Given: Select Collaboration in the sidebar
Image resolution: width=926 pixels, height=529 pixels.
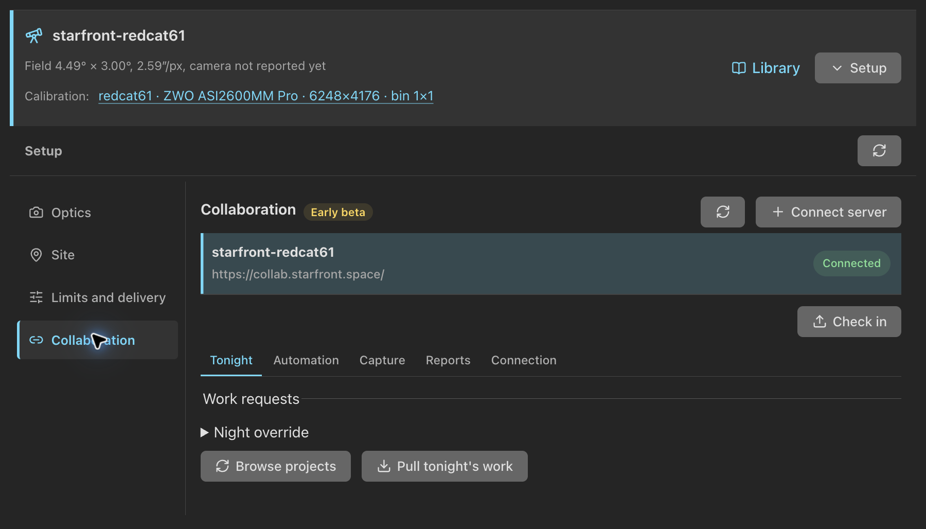Looking at the screenshot, I should (98, 340).
